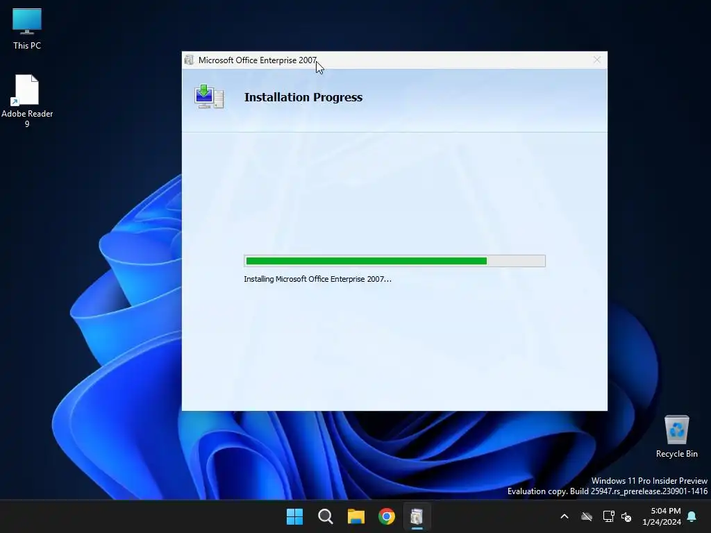711x533 pixels.
Task: Click the 'Installation Progress' heading
Action: coord(303,97)
